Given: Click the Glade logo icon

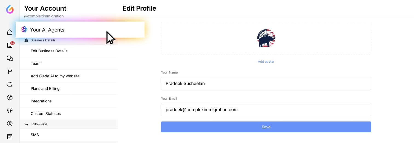Looking at the screenshot, I should pos(10,9).
